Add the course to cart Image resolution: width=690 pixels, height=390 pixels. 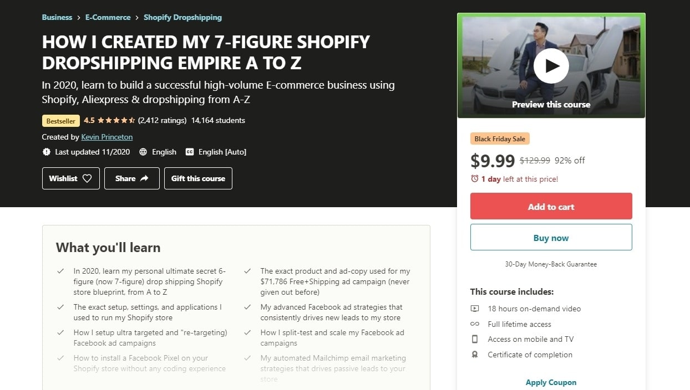click(551, 207)
